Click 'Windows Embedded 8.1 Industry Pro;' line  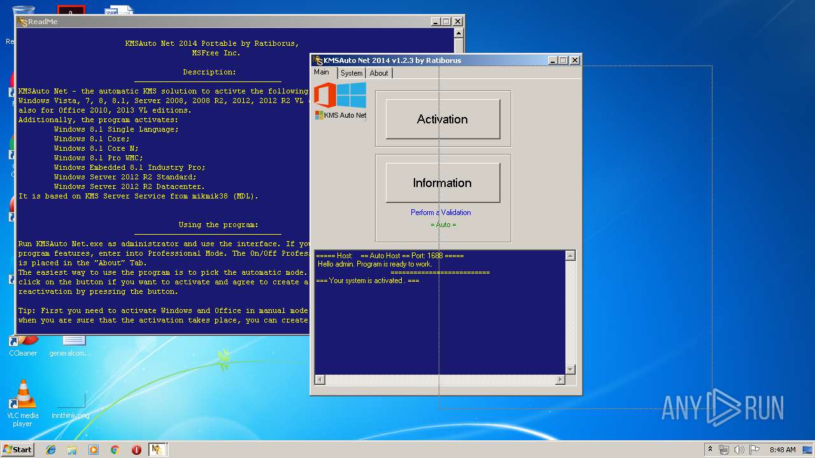click(x=129, y=167)
